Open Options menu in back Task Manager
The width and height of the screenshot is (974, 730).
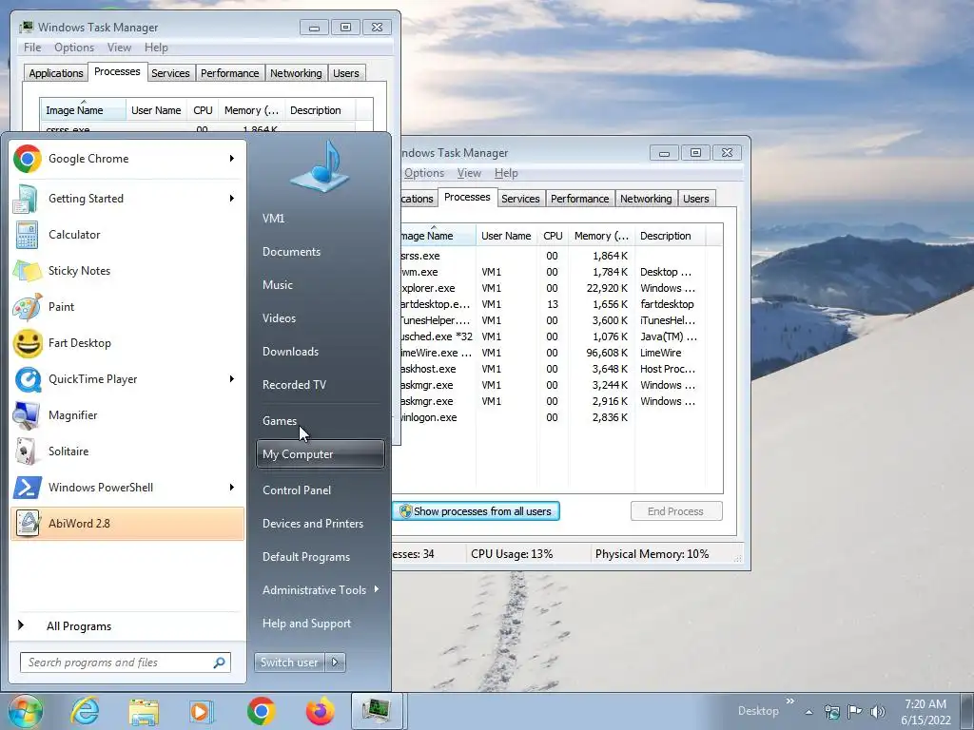coord(74,48)
